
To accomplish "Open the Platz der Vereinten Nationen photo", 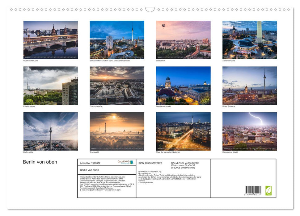I will pyautogui.click(x=184, y=131).
